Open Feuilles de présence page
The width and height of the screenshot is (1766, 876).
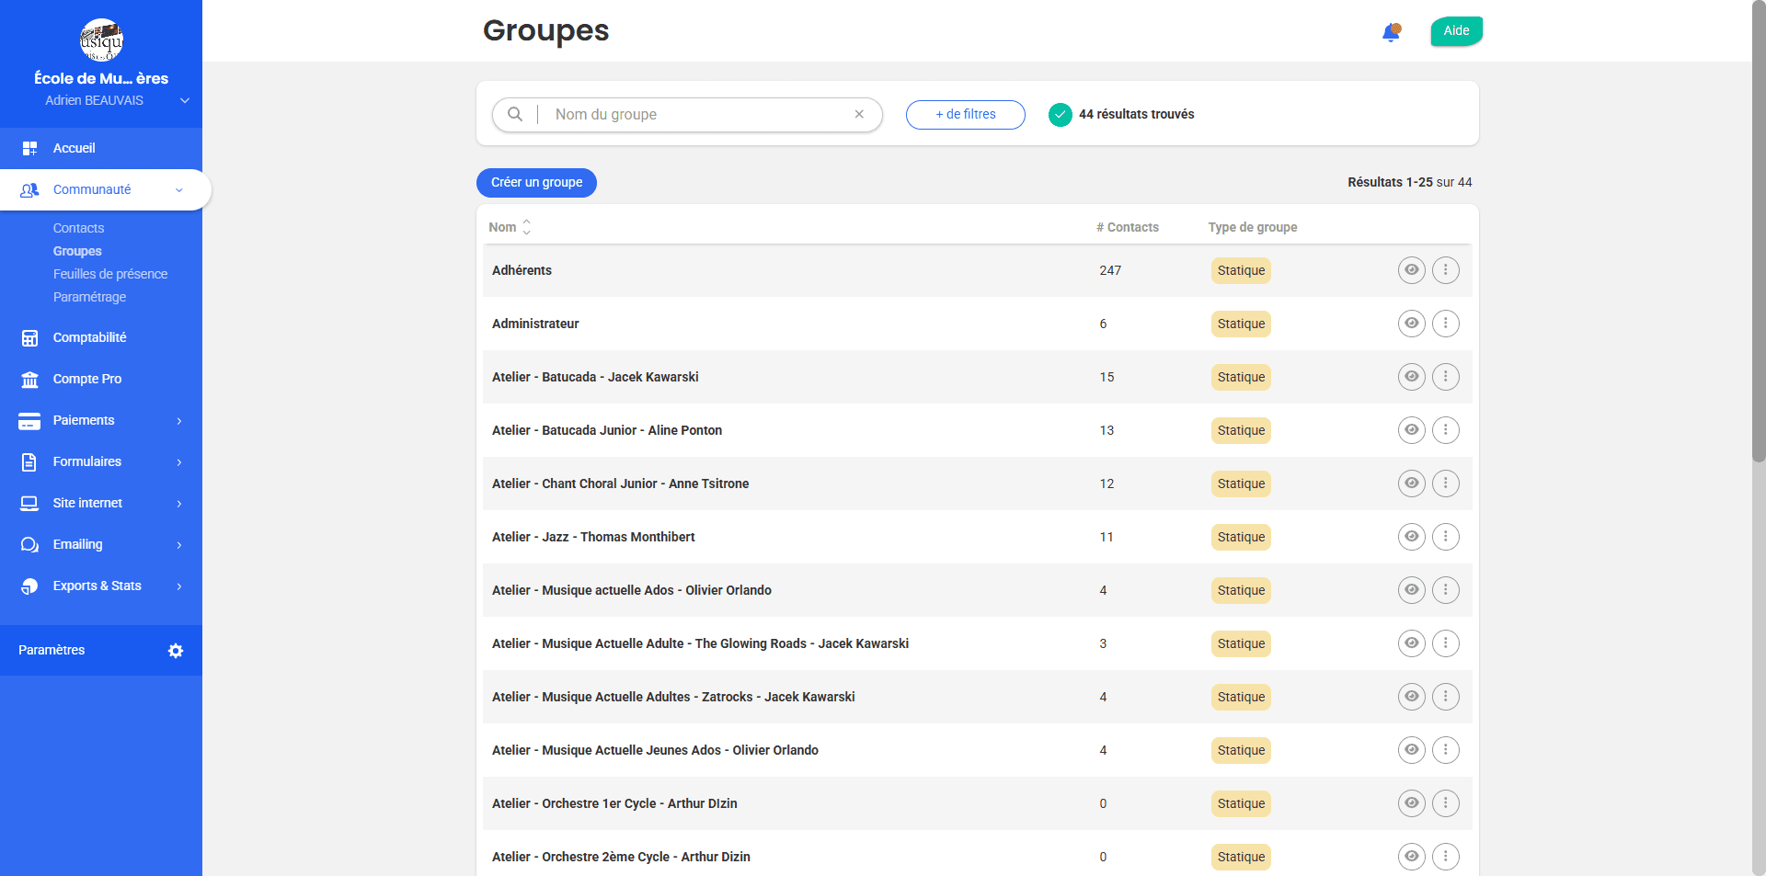[110, 274]
